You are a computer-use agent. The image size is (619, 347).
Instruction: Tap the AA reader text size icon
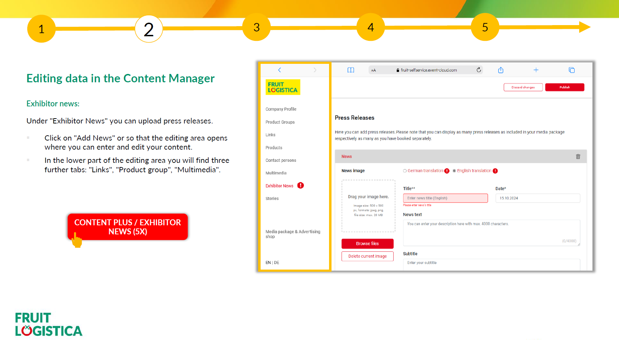click(x=373, y=70)
